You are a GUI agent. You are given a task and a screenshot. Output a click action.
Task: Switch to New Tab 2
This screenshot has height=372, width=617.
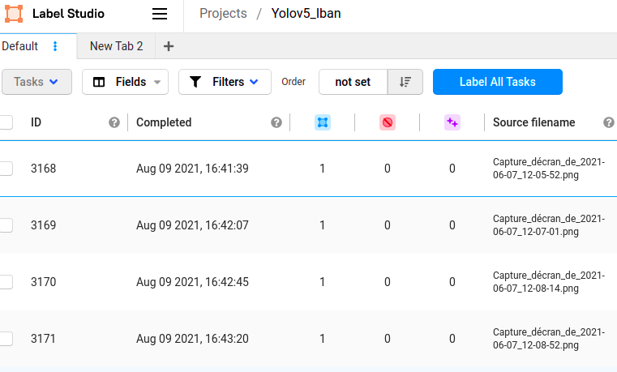pos(116,46)
